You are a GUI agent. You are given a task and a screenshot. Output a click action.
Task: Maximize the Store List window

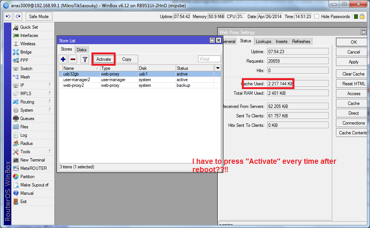pos(212,40)
